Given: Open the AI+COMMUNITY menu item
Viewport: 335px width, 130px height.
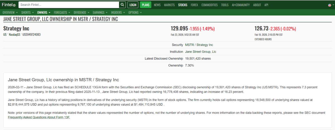Looking at the screenshot, I should point(241,5).
